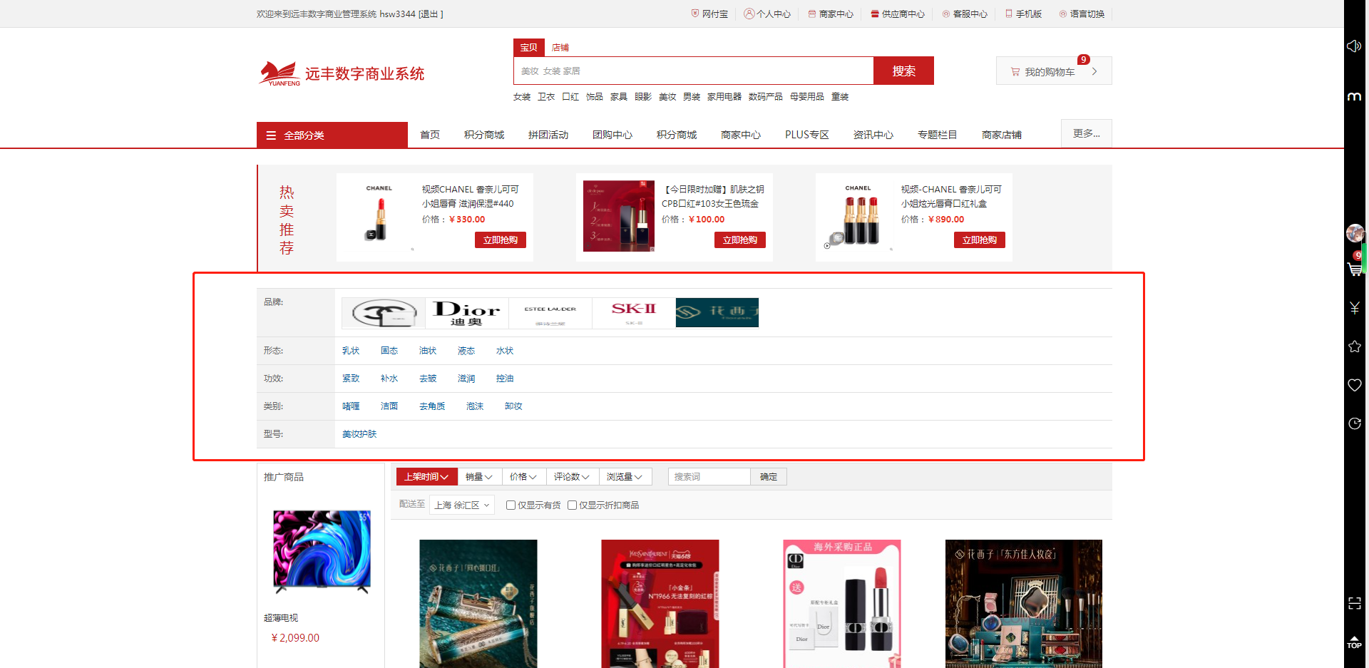Viewport: 1369px width, 668px height.
Task: Expand the 更多... navigation menu
Action: click(1086, 133)
